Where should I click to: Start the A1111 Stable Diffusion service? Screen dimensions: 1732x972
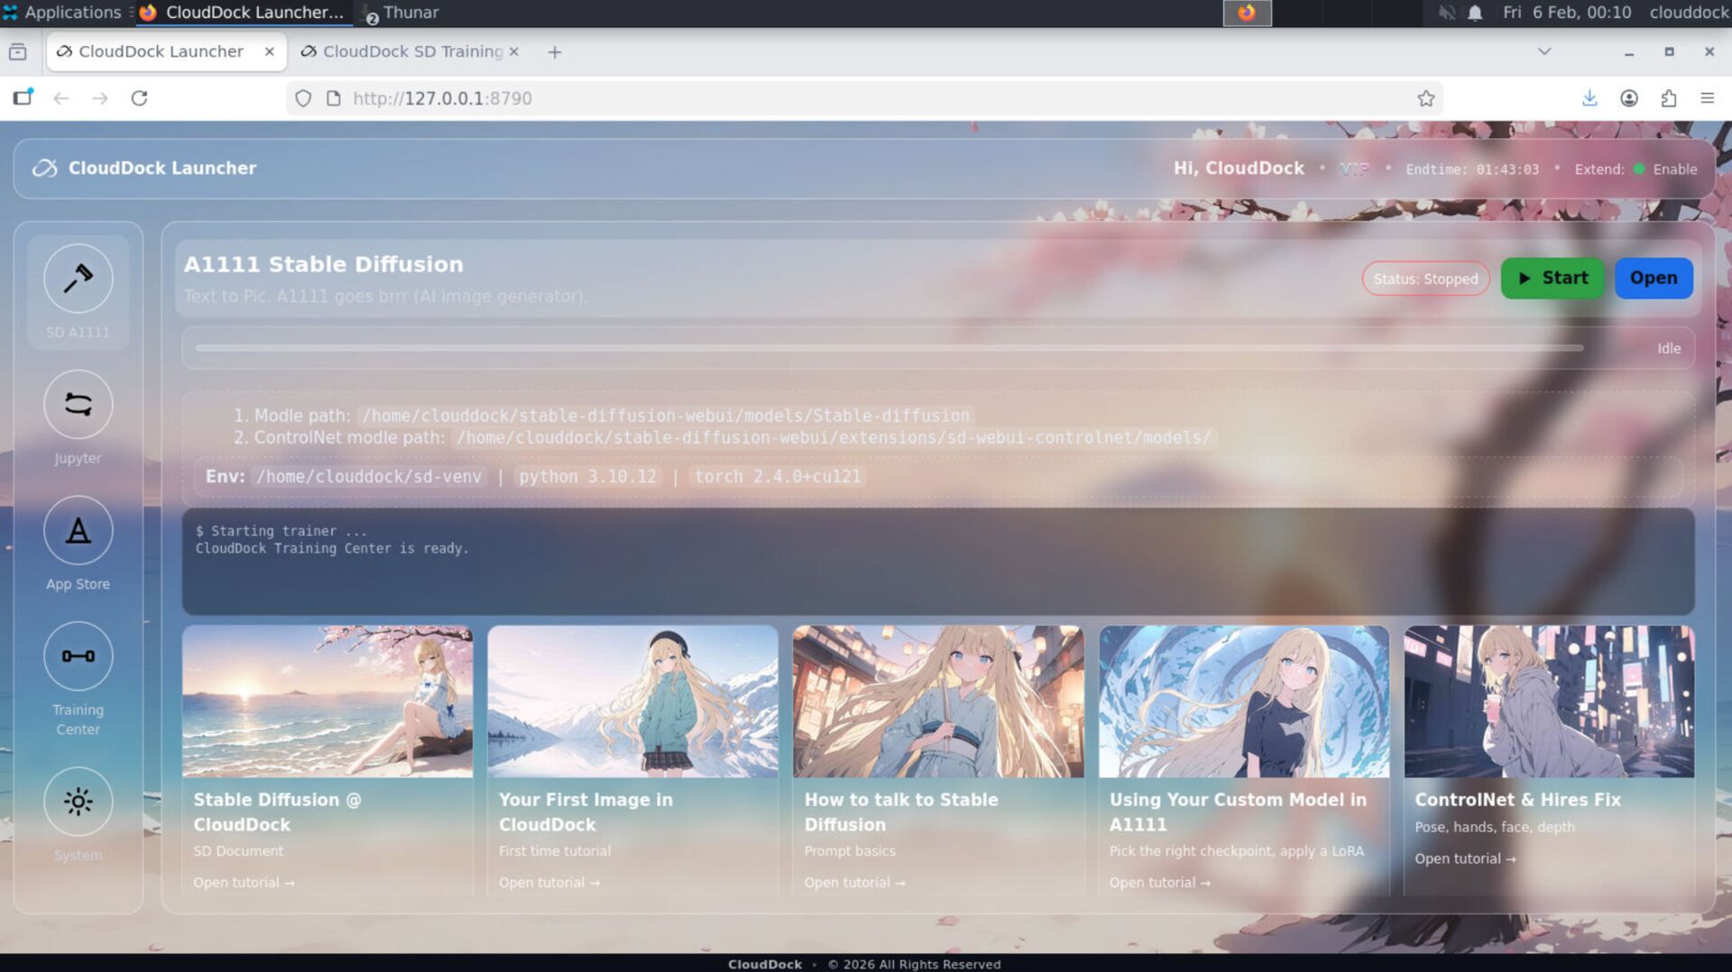[1552, 278]
